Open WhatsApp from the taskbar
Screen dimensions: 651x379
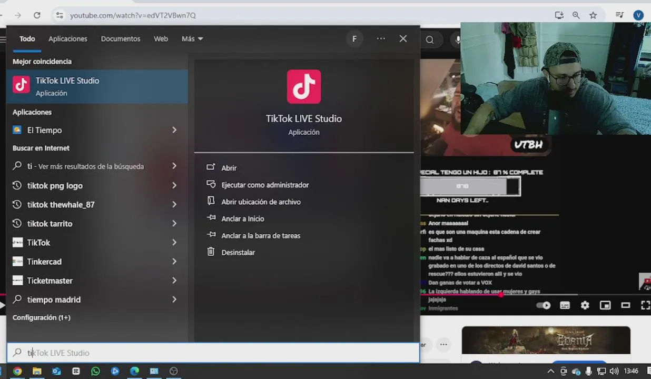95,371
